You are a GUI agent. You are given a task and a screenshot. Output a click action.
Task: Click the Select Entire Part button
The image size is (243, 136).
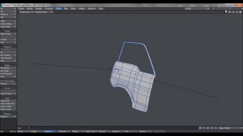[8, 104]
